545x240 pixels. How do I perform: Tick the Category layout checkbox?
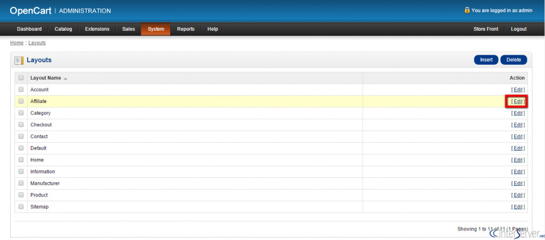pos(21,113)
